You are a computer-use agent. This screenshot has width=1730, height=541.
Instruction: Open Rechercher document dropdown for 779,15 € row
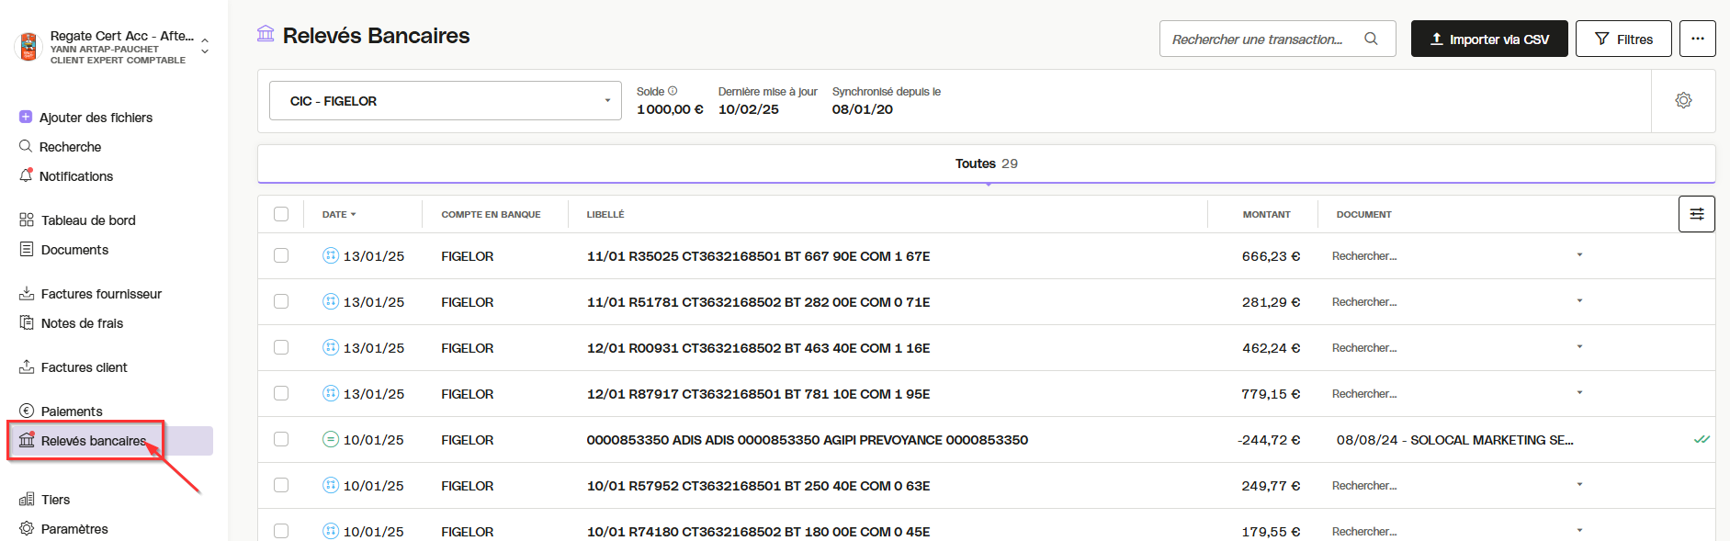[x=1457, y=393]
